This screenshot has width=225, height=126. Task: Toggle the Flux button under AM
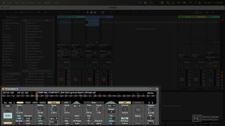tap(125, 118)
